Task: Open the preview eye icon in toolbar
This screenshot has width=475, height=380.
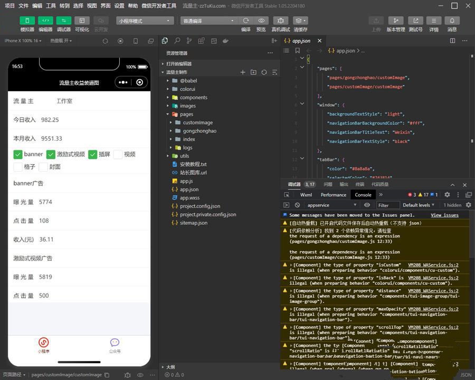Action: pos(261,20)
